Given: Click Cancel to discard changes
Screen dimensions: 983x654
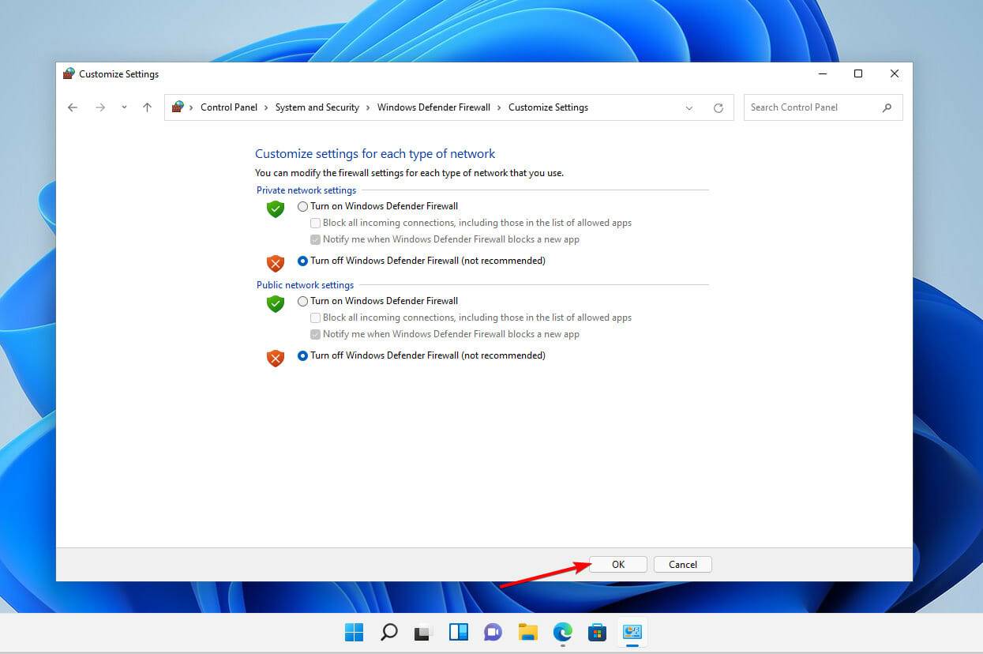Looking at the screenshot, I should tap(683, 564).
